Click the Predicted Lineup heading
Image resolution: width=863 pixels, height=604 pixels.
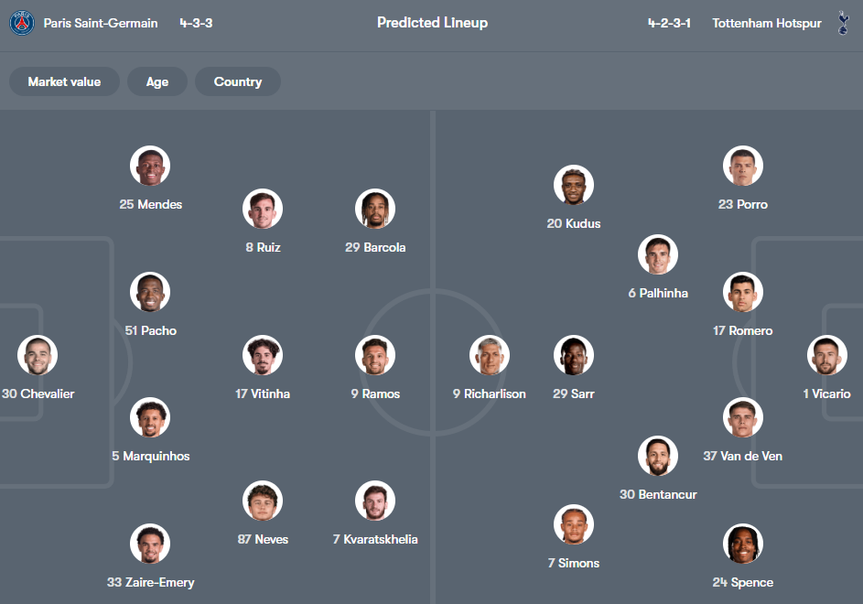pyautogui.click(x=432, y=23)
